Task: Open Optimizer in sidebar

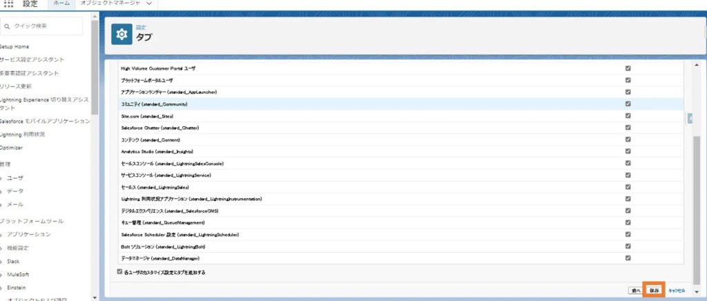Action: [x=11, y=148]
